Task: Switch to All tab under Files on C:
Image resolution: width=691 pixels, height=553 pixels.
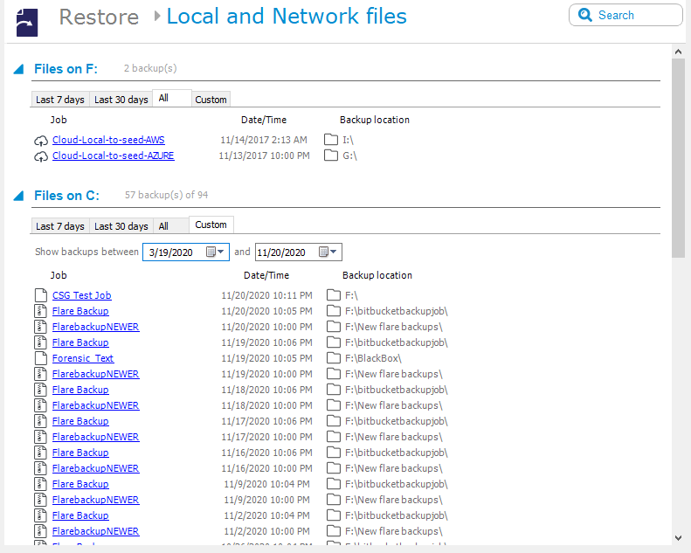Action: click(x=163, y=226)
